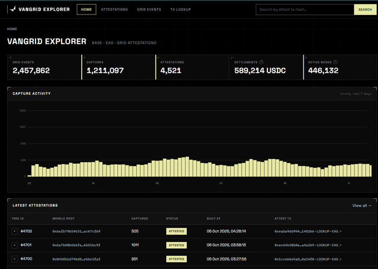Click the 'hourly · last 7 days' label
The height and width of the screenshot is (269, 378).
(x=356, y=94)
